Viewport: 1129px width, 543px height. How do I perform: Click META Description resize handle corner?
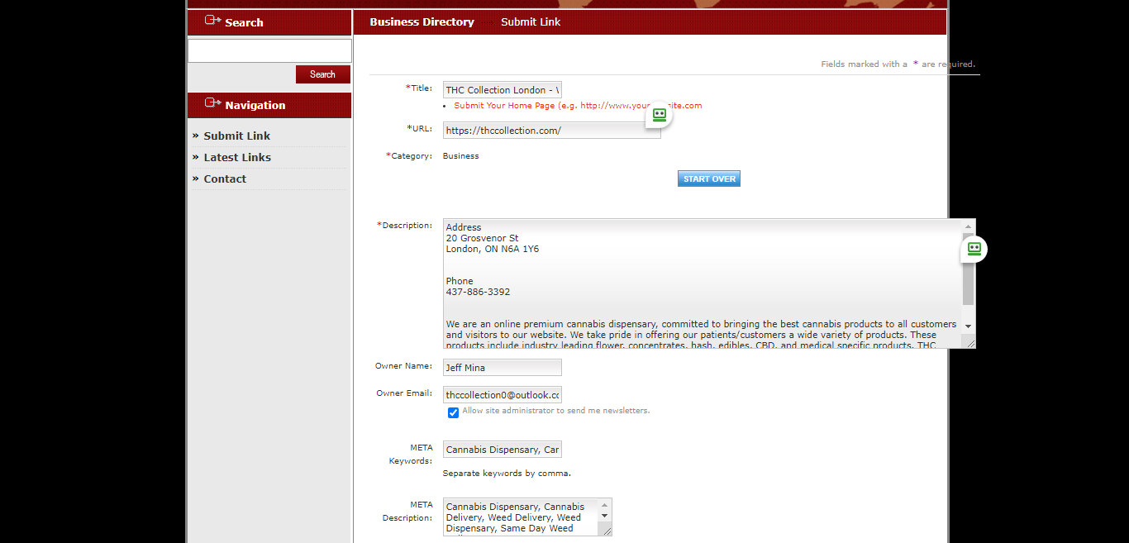pos(607,531)
